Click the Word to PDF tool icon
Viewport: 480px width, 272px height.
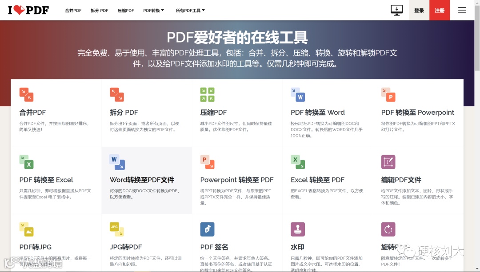pyautogui.click(x=116, y=162)
